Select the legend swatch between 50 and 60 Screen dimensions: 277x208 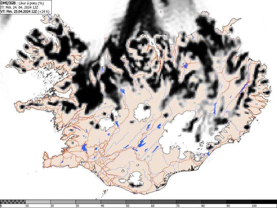(x=138, y=202)
